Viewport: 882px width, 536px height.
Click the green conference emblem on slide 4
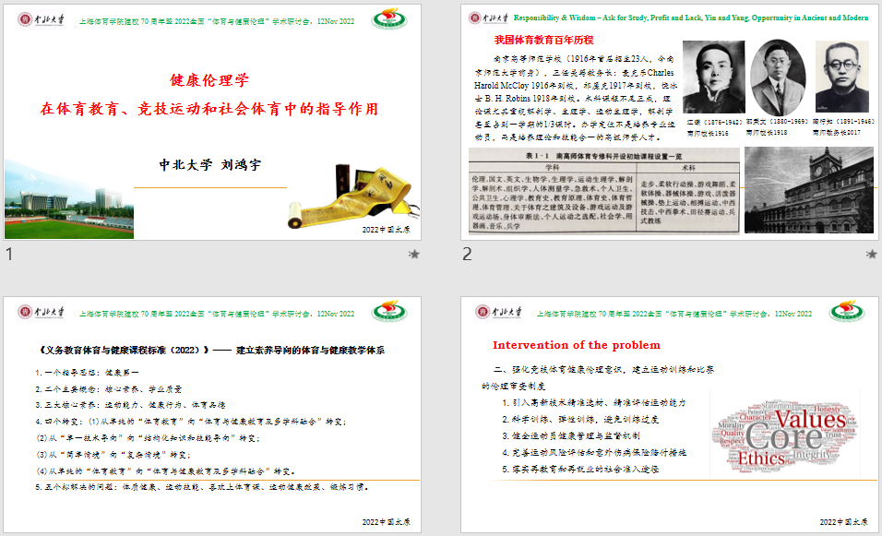[x=845, y=313]
